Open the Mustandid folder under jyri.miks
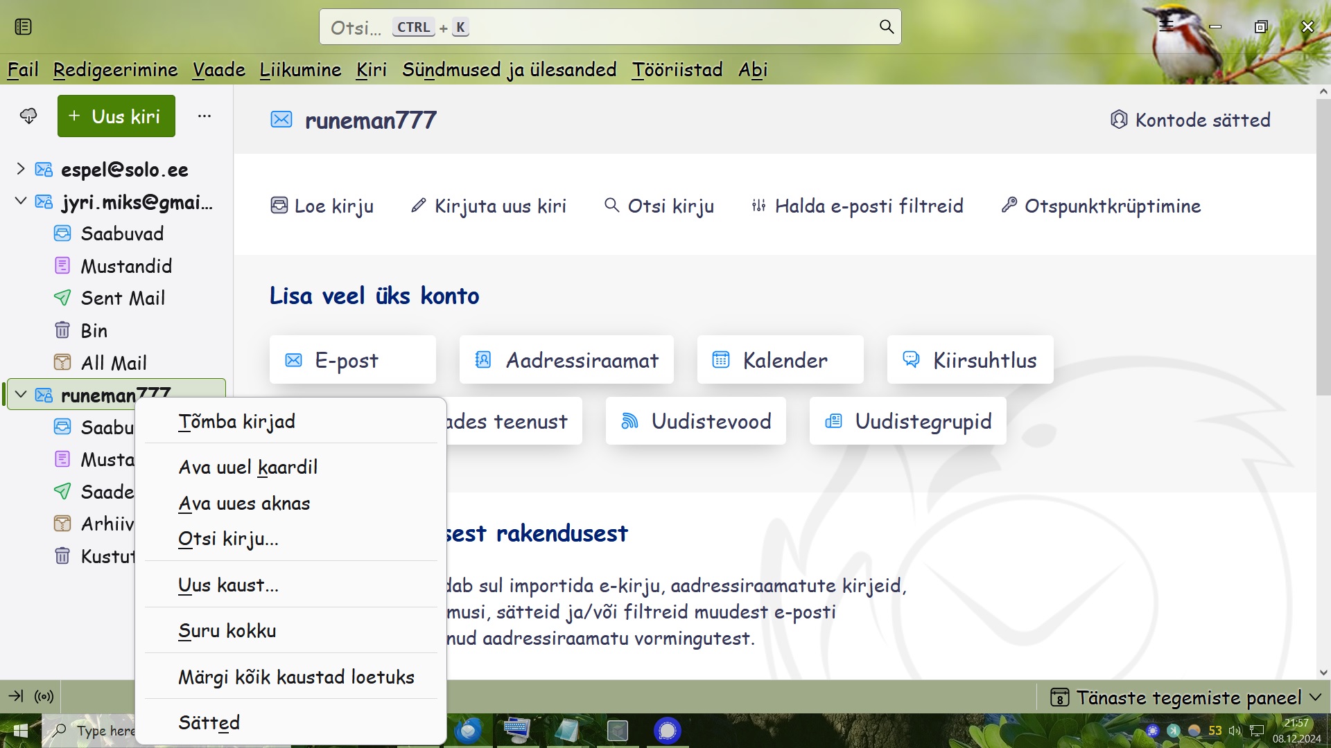The image size is (1331, 748). point(126,266)
